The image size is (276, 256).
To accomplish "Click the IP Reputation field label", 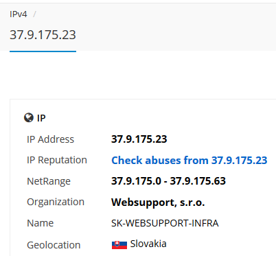I will [x=57, y=160].
